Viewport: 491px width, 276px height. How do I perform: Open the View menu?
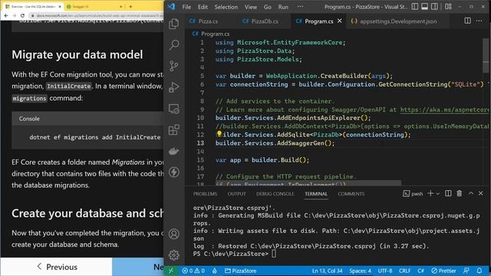pos(251,7)
